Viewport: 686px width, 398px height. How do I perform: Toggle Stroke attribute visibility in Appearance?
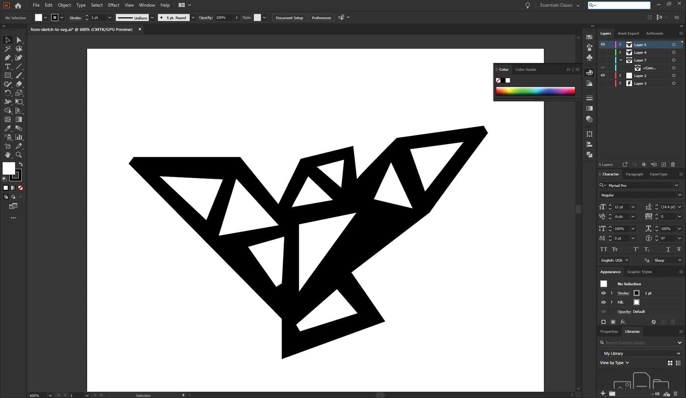pos(603,293)
